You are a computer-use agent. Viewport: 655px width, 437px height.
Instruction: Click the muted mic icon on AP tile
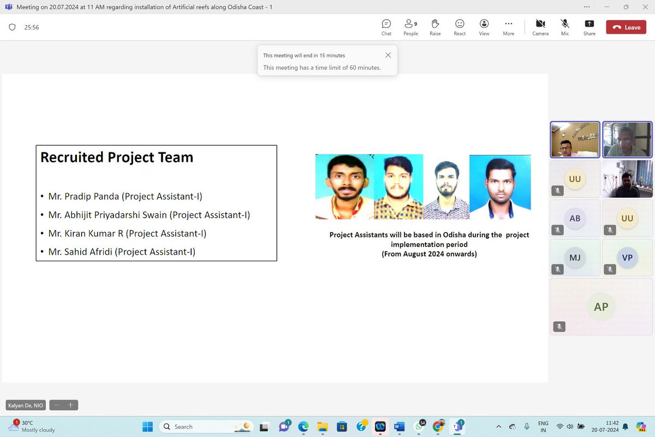pos(559,327)
